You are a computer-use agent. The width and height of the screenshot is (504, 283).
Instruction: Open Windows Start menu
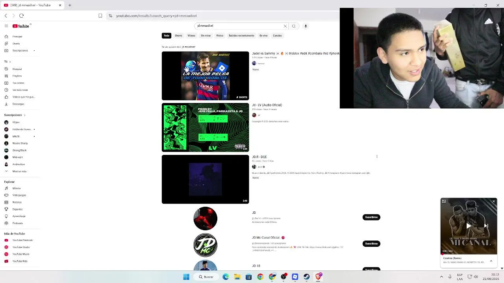186,277
